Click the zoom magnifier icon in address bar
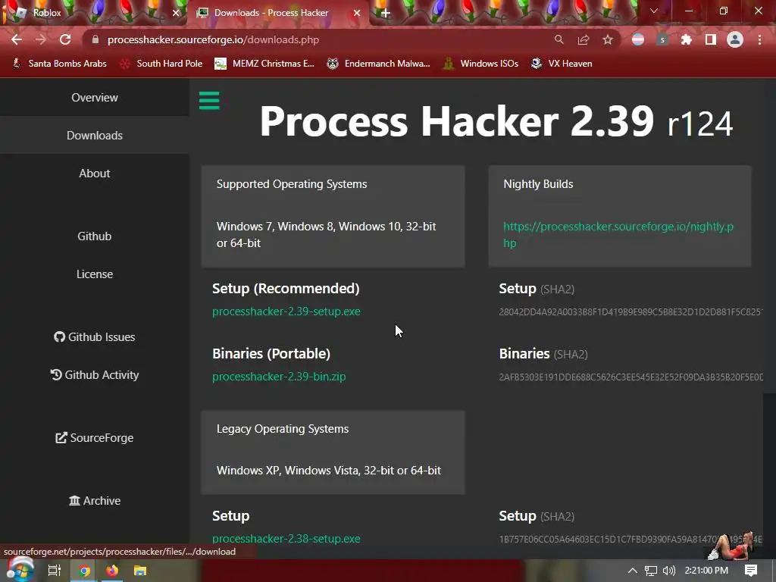The image size is (776, 582). tap(559, 39)
